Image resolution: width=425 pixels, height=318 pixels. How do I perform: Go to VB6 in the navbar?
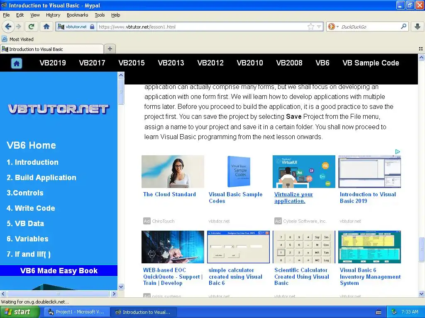pyautogui.click(x=322, y=63)
